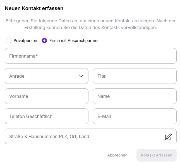
Task: Focus the E-Mail input field
Action: (135, 116)
